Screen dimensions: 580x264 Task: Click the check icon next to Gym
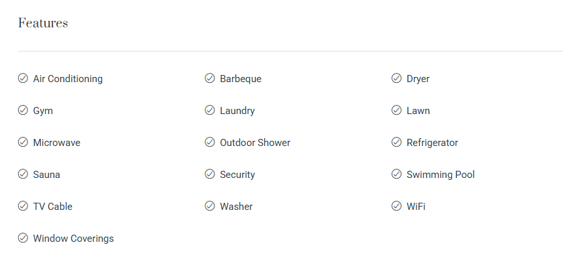click(23, 111)
